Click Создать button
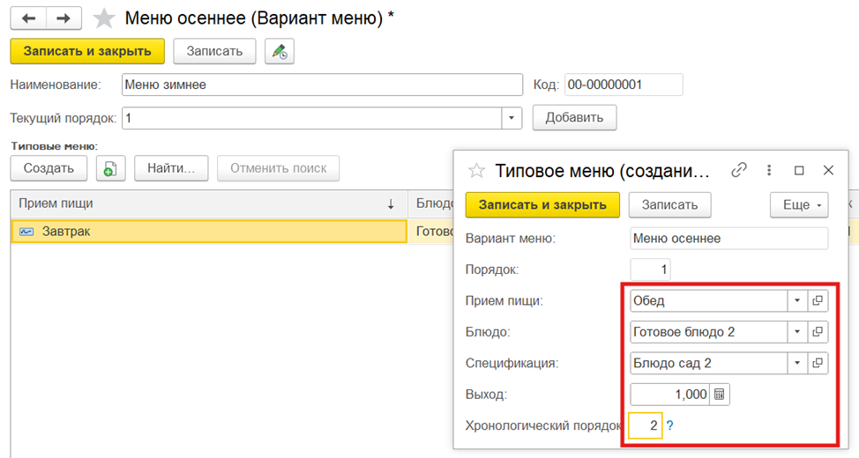The height and width of the screenshot is (458, 859). pos(49,168)
